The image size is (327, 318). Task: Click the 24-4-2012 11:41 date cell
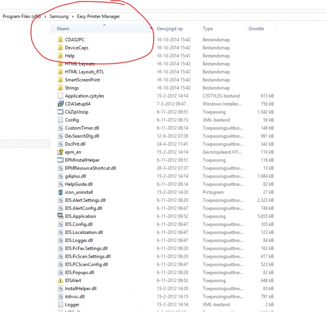(x=172, y=144)
